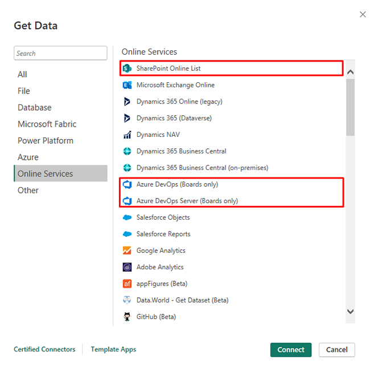This screenshot has height=372, width=370.
Task: Select appFigures (Beta) text
Action: click(x=162, y=284)
